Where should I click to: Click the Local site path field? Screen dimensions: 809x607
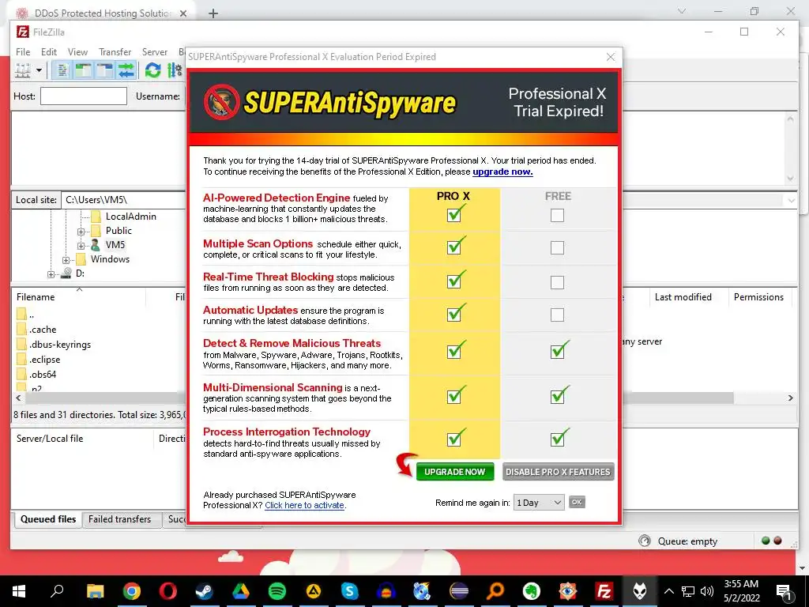click(x=123, y=200)
